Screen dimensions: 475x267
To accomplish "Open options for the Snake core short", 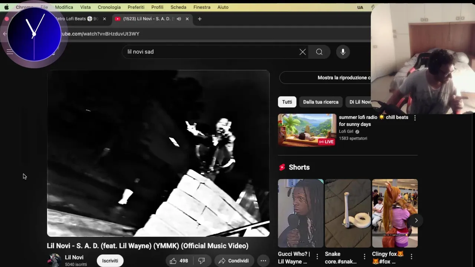I will point(364,257).
